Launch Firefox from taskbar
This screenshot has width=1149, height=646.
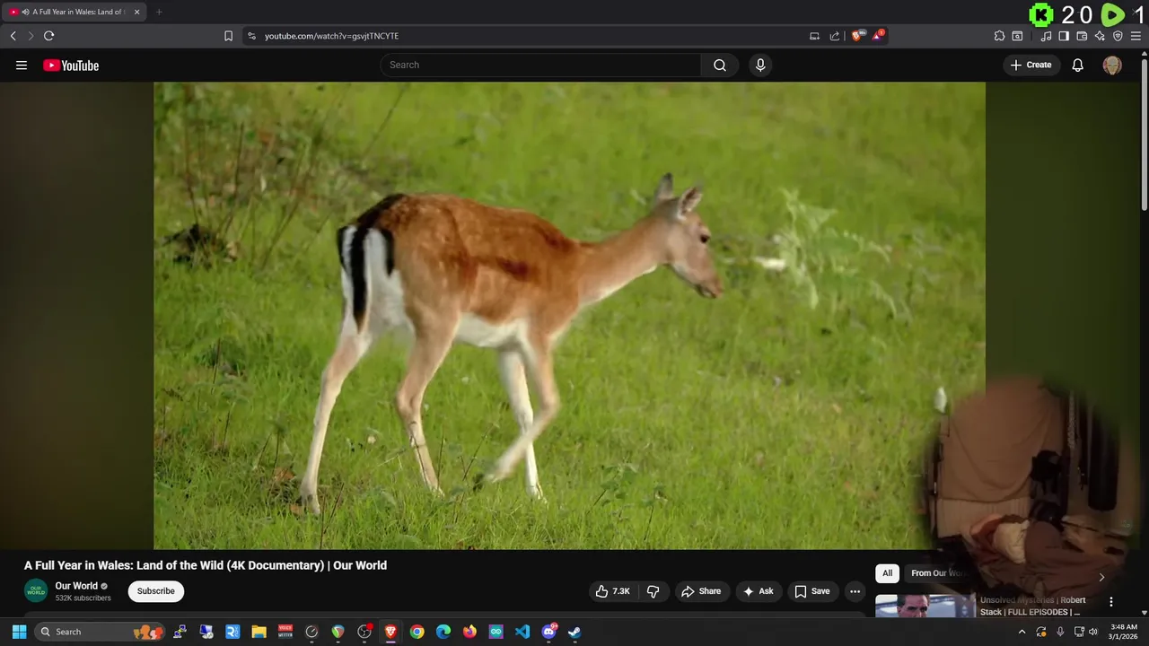coord(469,632)
